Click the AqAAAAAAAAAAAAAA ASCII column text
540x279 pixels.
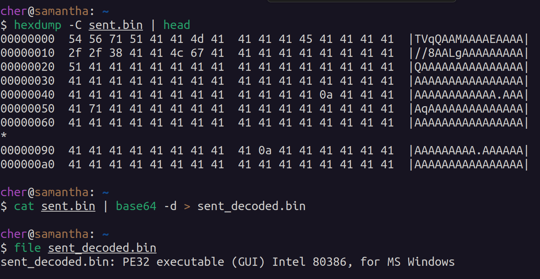pos(469,109)
